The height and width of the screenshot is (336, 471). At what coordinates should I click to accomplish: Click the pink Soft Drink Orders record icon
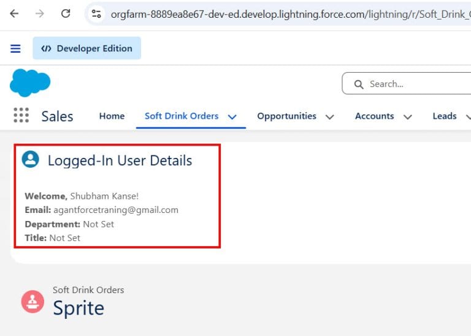33,302
